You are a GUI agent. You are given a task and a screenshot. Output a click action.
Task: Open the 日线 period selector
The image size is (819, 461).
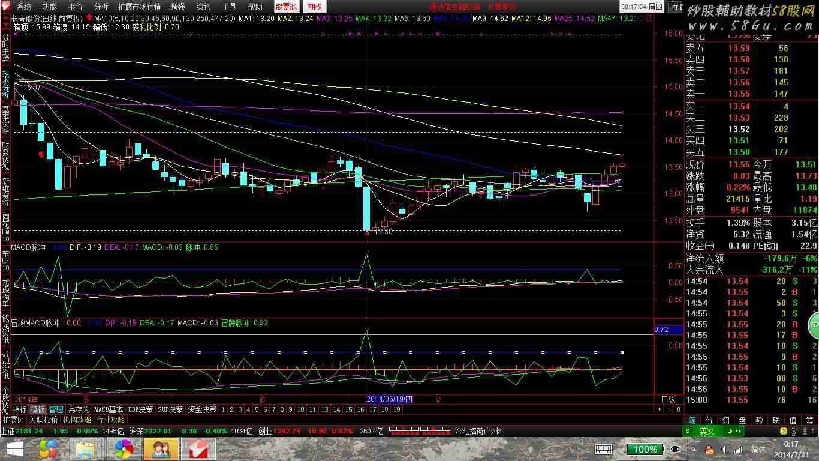[668, 399]
